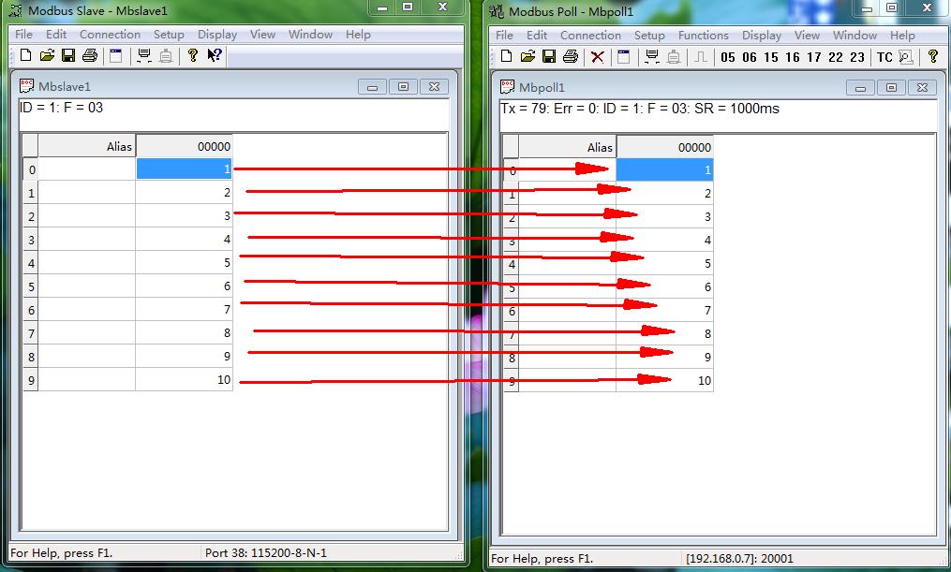Viewport: 951px width, 572px height.
Task: Click function 22 toolbar button
Action: [836, 57]
